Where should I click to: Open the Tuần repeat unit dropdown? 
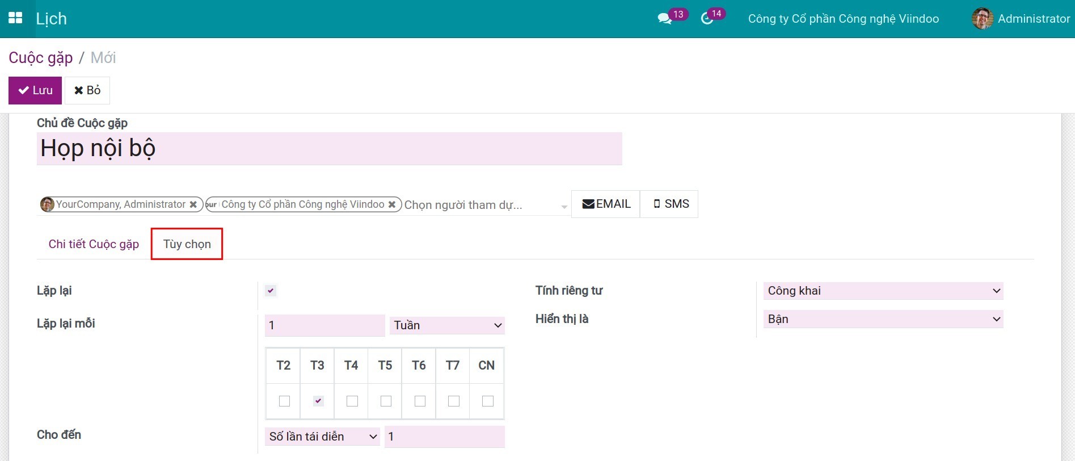447,325
